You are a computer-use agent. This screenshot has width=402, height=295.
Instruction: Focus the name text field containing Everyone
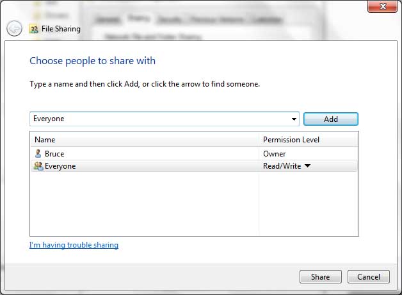(x=160, y=119)
